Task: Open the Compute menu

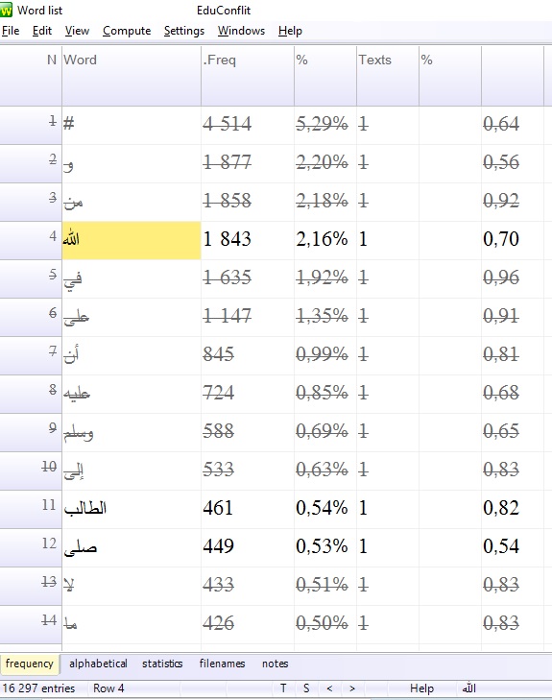Action: (127, 31)
